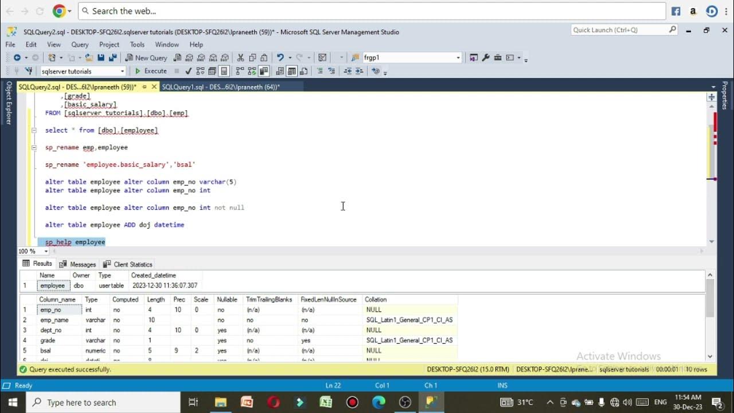The width and height of the screenshot is (734, 413).
Task: Open the Undo history dropdown arrow
Action: pyautogui.click(x=290, y=57)
